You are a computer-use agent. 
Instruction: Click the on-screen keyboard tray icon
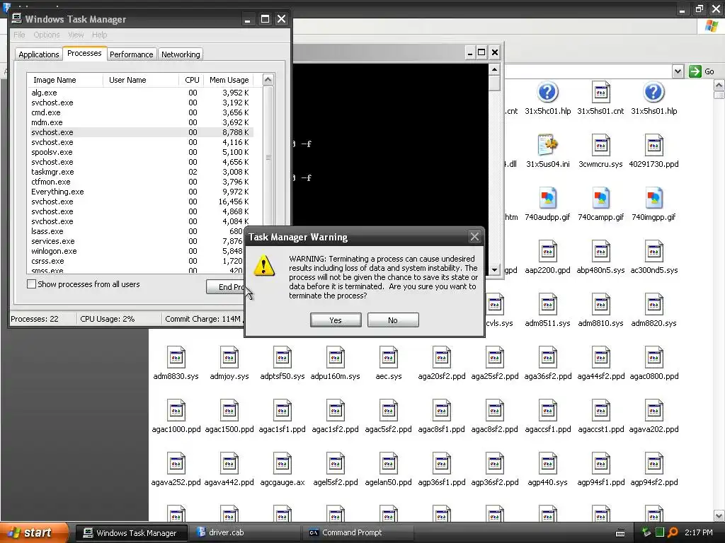pos(620,533)
